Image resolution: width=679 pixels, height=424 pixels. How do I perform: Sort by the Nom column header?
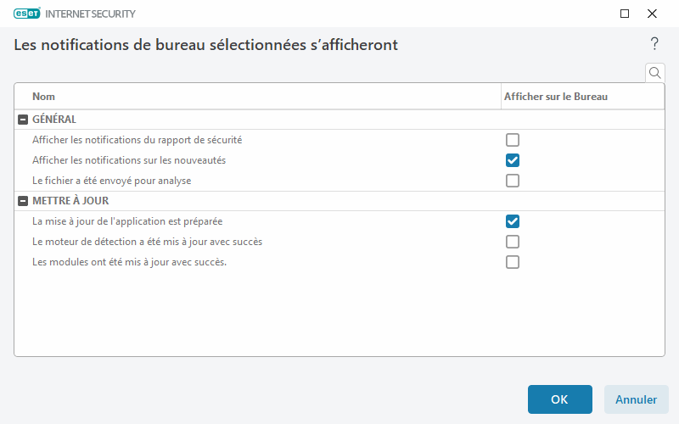[44, 97]
